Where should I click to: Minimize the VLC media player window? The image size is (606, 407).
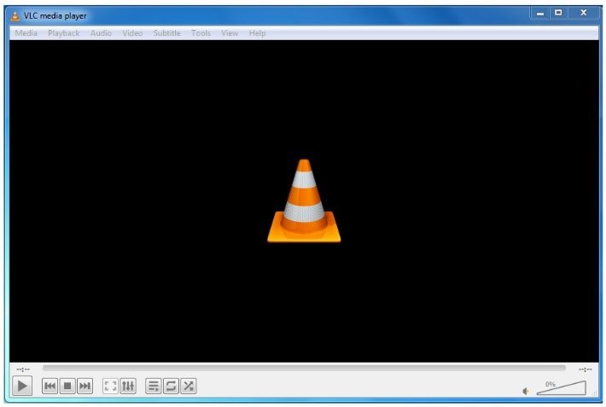click(x=540, y=13)
